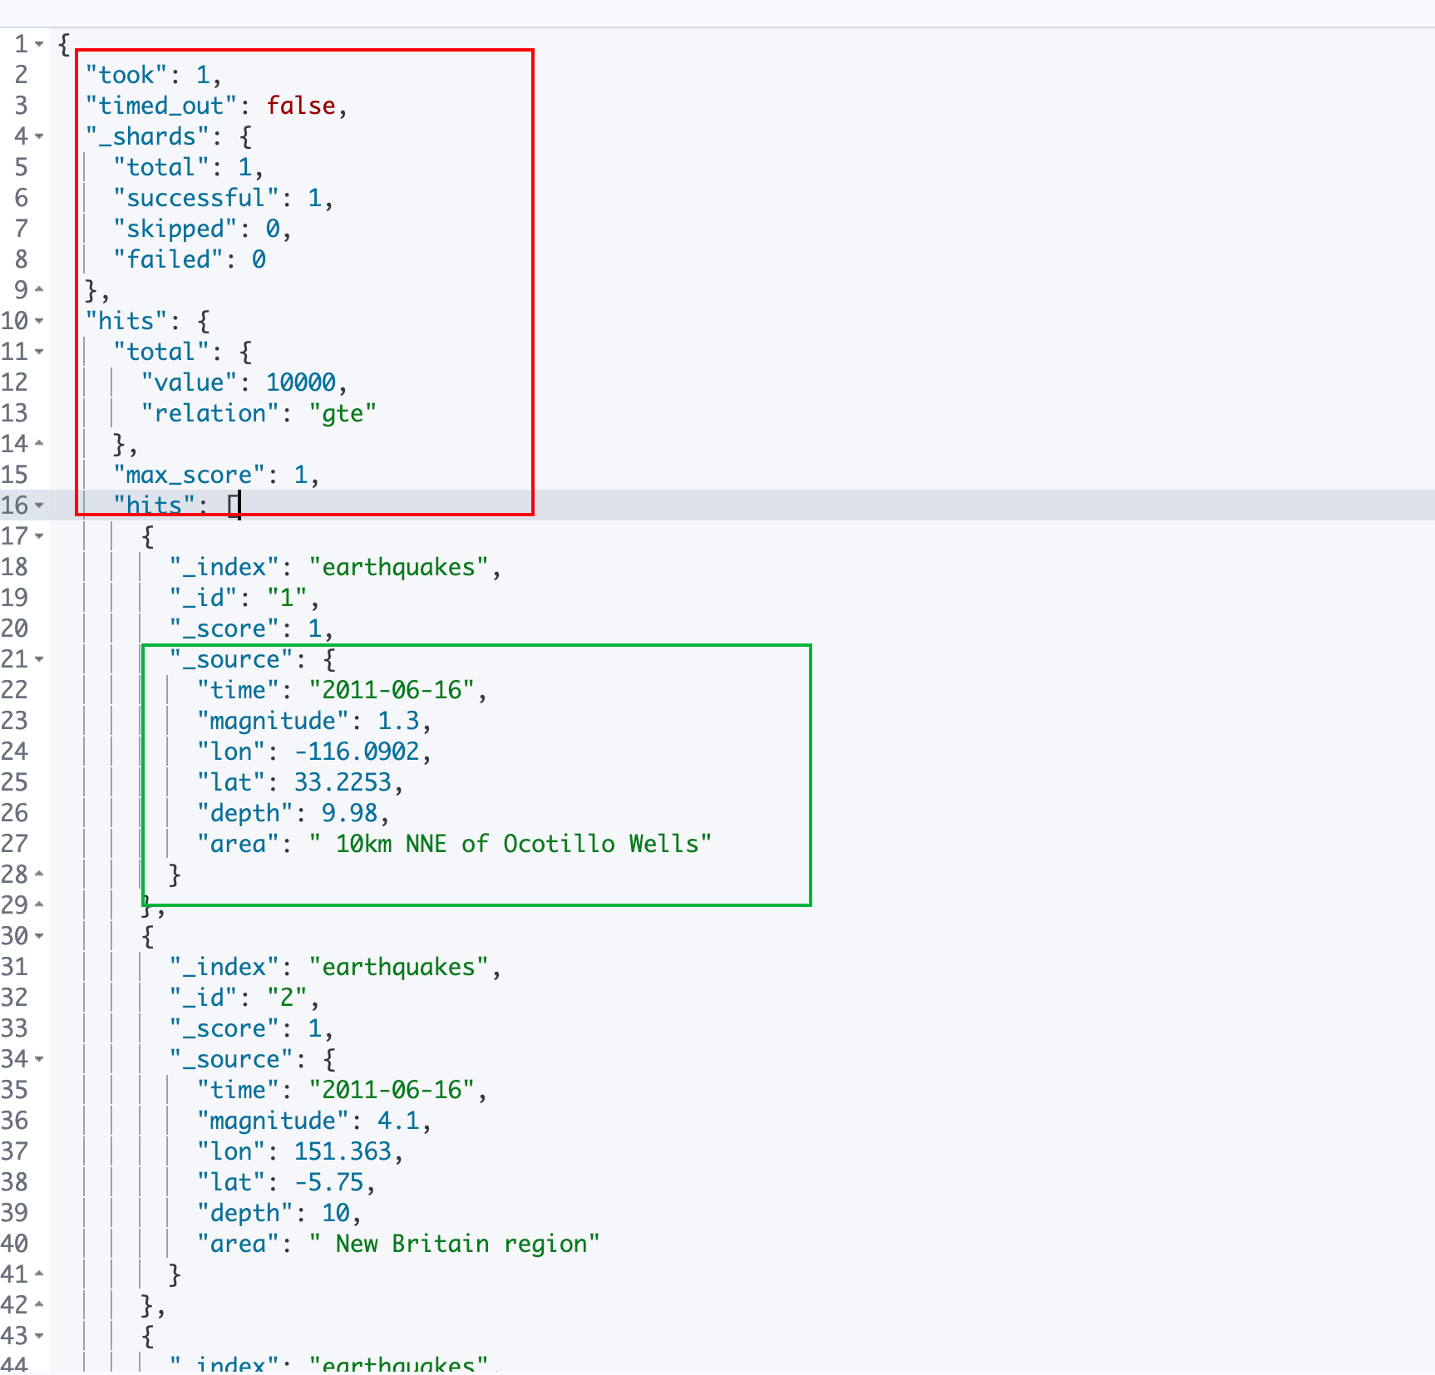Fold the third hit object on line 43
This screenshot has width=1435, height=1375.
click(39, 1336)
